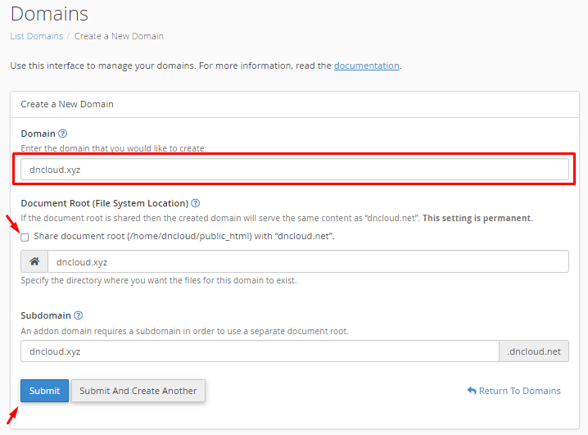This screenshot has width=588, height=435.
Task: Click the back arrow icon beside Return To Domains
Action: 472,392
